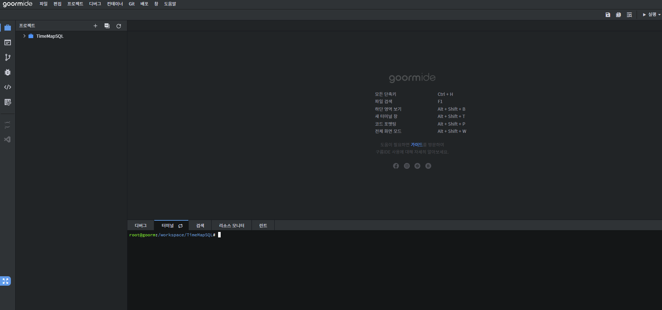Click the search-in-lines toolbar icon

629,15
